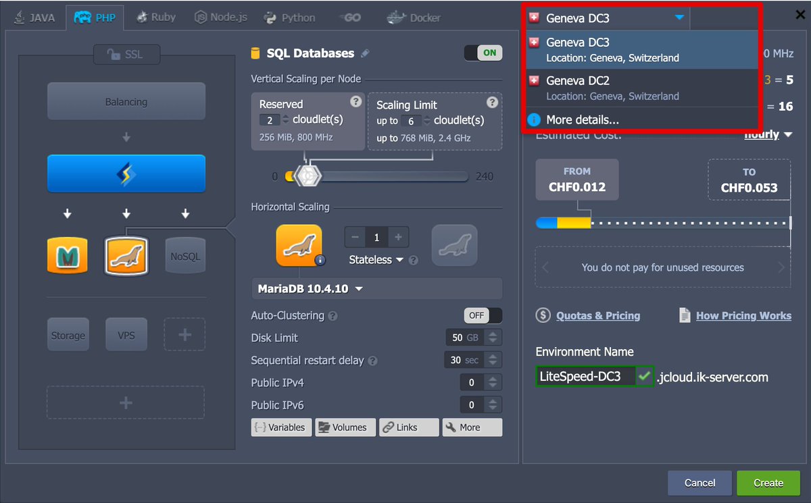Open the Stateless scaling mode dropdown
The width and height of the screenshot is (811, 503).
point(376,260)
